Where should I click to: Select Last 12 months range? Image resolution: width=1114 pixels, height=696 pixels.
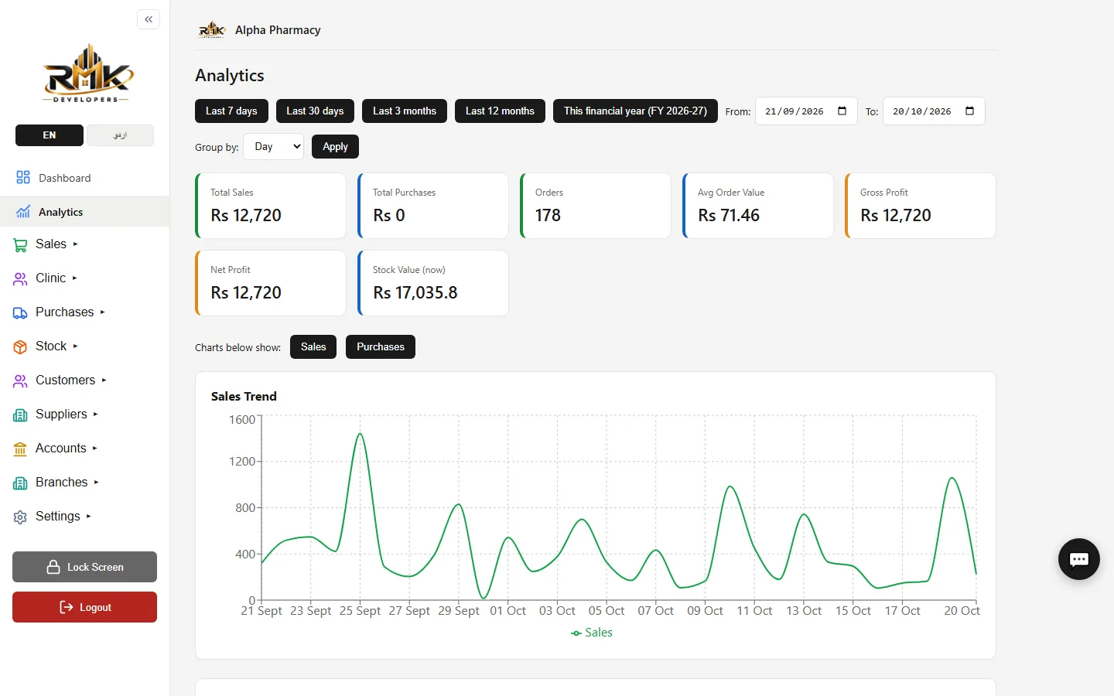[500, 111]
